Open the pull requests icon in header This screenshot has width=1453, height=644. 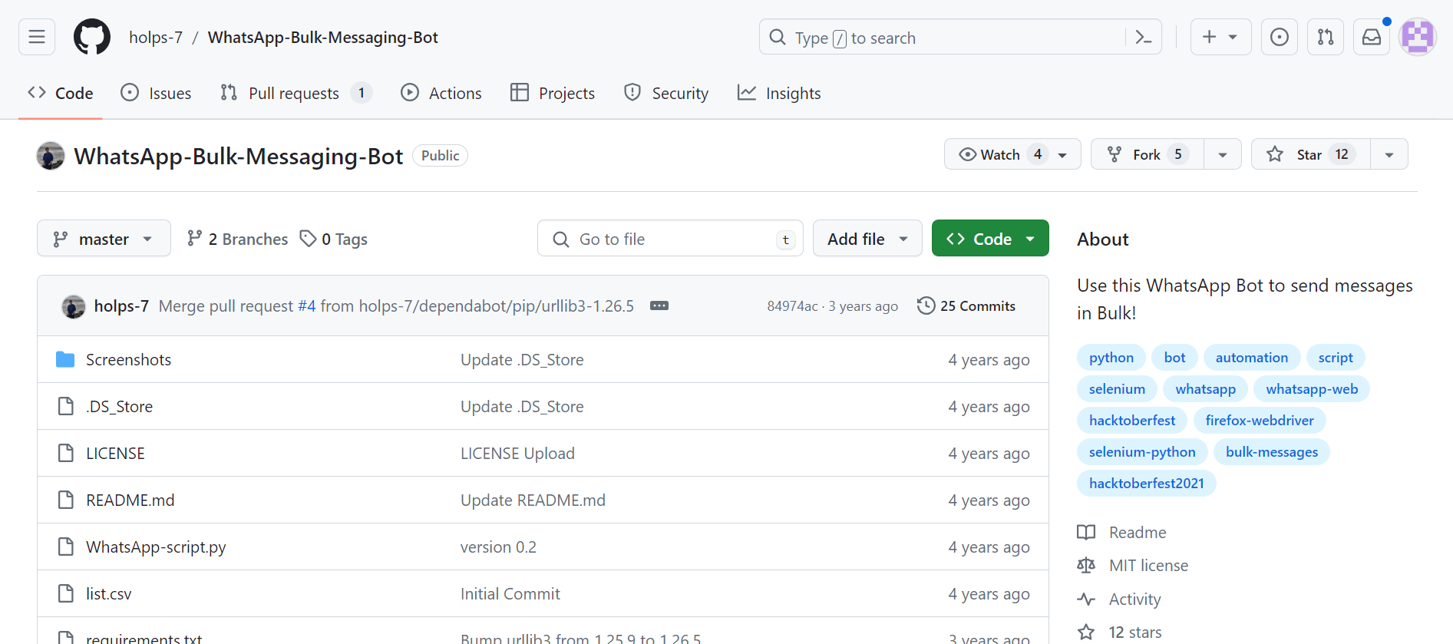pyautogui.click(x=1326, y=37)
